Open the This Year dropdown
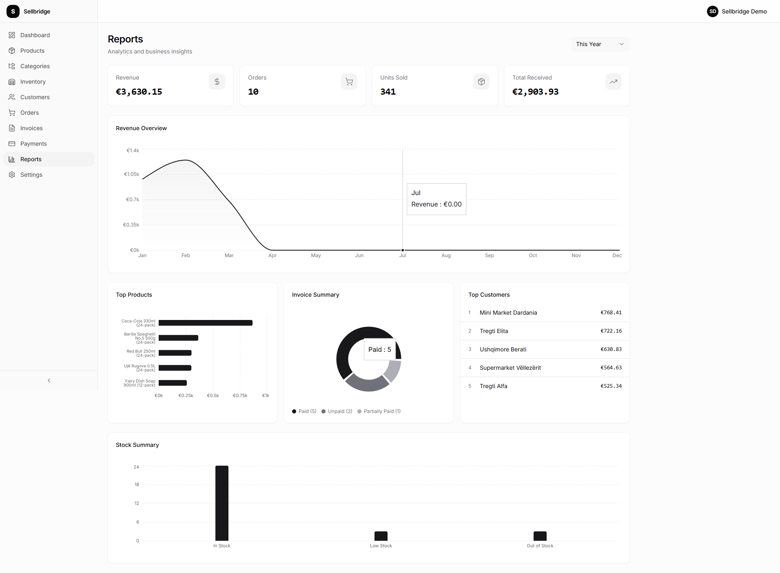This screenshot has width=780, height=573. coord(599,44)
